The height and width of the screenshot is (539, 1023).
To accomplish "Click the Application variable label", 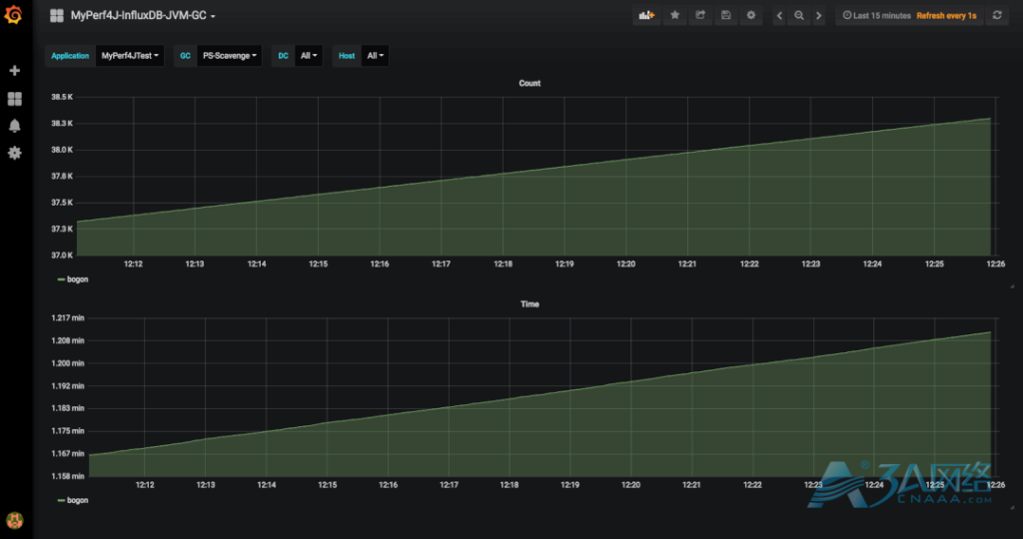I will tap(70, 56).
